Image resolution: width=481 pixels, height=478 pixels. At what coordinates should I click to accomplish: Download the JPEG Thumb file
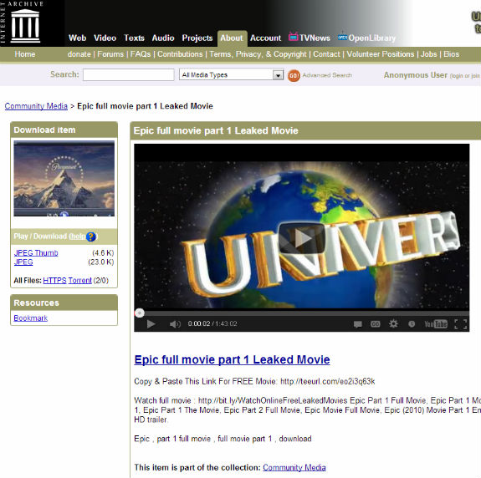point(36,252)
